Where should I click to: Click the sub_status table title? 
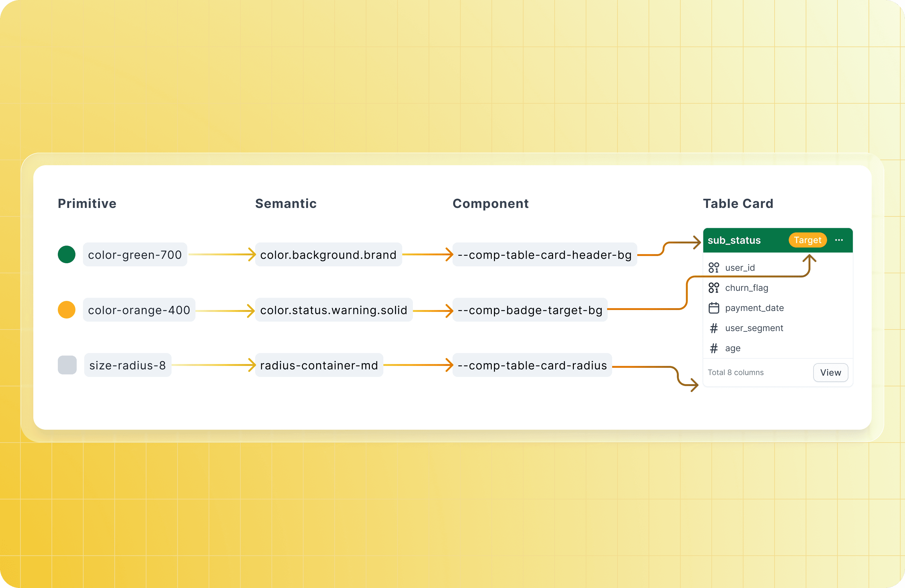pyautogui.click(x=734, y=240)
